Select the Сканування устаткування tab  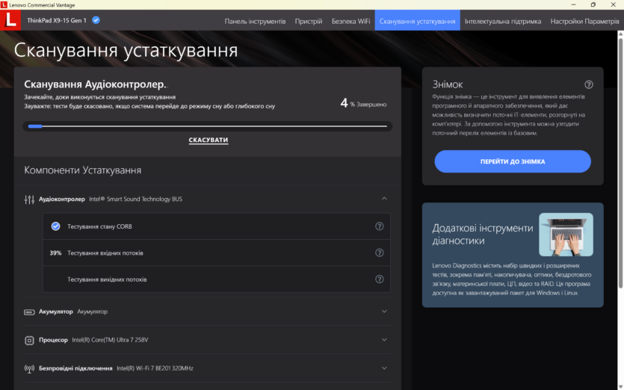[417, 21]
